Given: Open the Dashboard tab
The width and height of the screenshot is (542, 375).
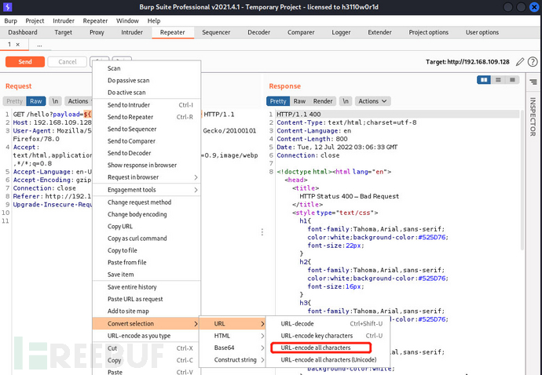Looking at the screenshot, I should point(23,32).
